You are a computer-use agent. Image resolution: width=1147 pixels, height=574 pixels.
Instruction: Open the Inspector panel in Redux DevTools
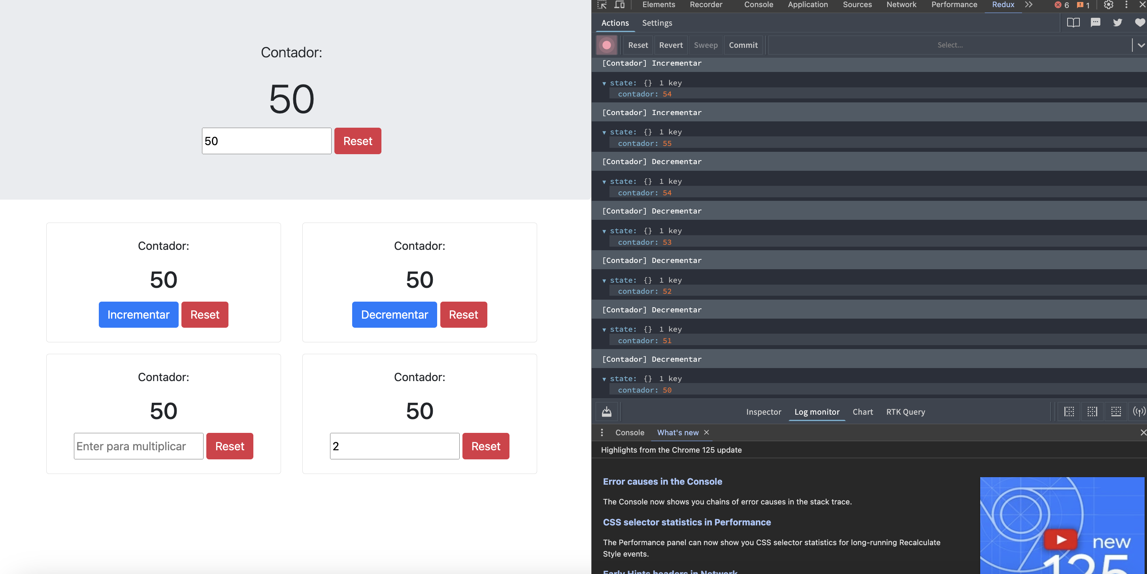(x=764, y=412)
